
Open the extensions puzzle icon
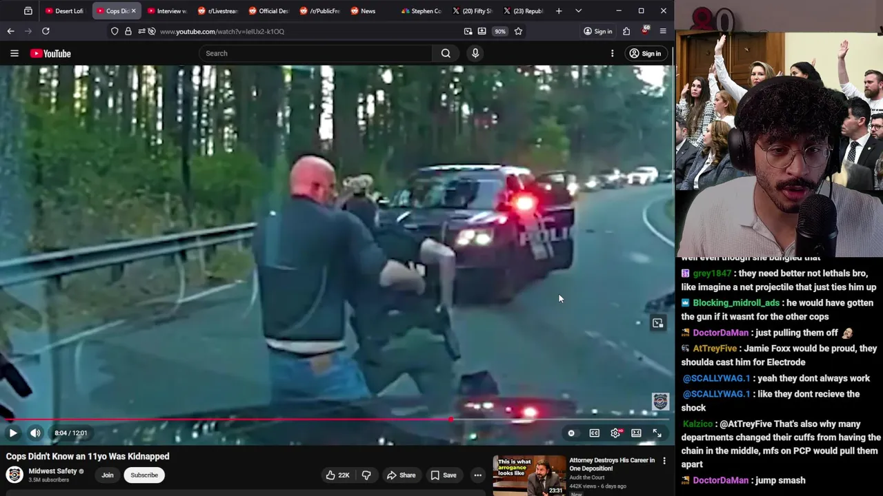626,31
